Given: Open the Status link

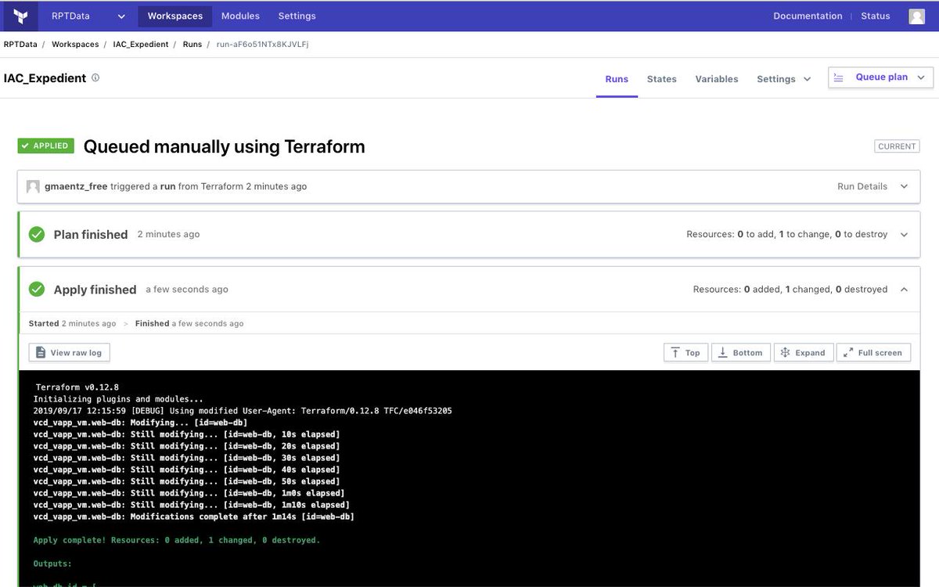Looking at the screenshot, I should coord(876,16).
